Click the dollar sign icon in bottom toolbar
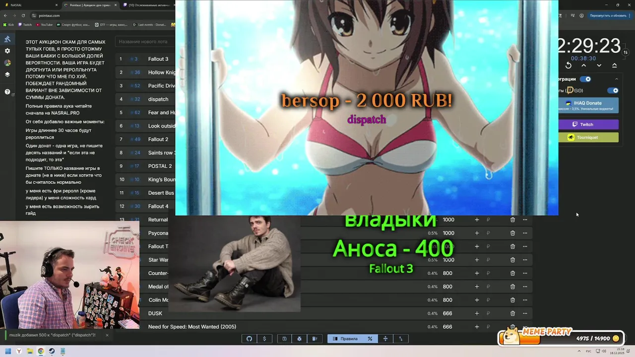Viewport: 635px width, 357px height. click(264, 339)
